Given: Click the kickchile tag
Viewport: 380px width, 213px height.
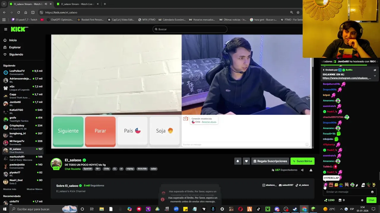Looking at the screenshot, I should pyautogui.click(x=142, y=169).
